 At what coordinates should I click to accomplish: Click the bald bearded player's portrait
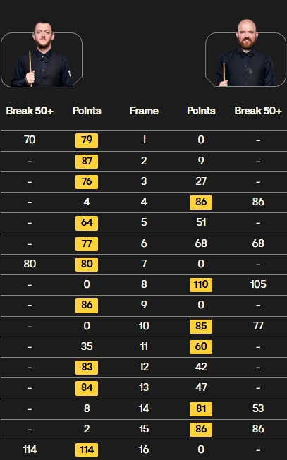[245, 53]
